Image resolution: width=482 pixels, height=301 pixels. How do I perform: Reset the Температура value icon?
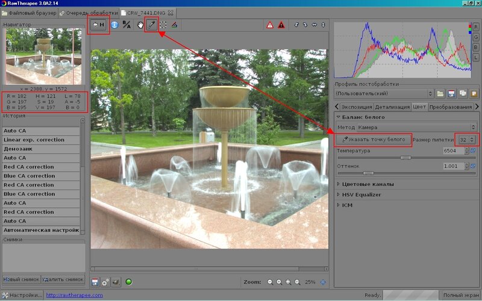[x=473, y=150]
